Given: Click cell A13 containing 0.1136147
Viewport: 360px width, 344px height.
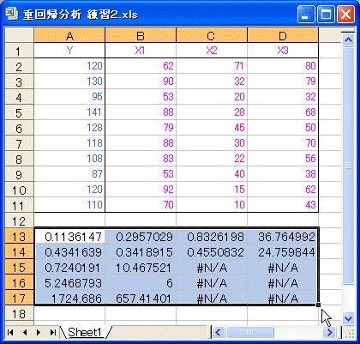Looking at the screenshot, I should click(69, 237).
